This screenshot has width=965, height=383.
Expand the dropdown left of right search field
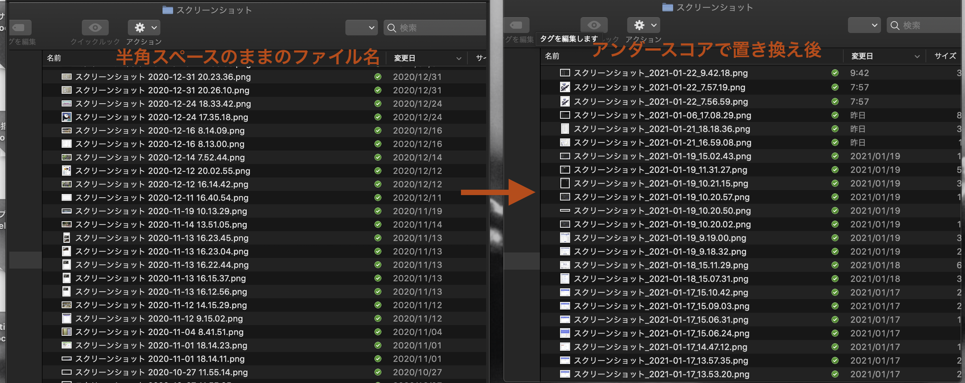(864, 25)
